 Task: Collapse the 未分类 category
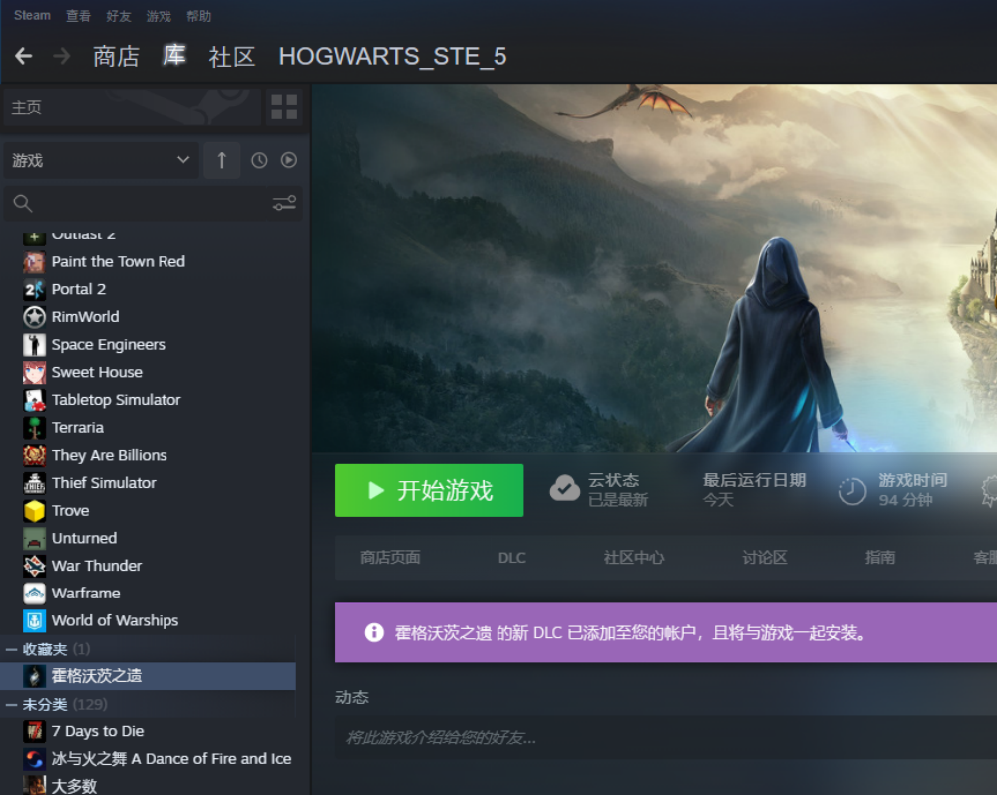coord(11,705)
